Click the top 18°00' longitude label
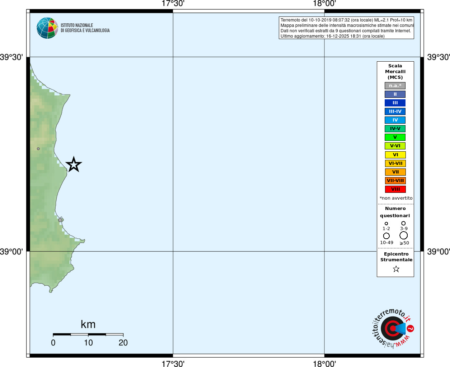The width and height of the screenshot is (450, 367). 324,4
